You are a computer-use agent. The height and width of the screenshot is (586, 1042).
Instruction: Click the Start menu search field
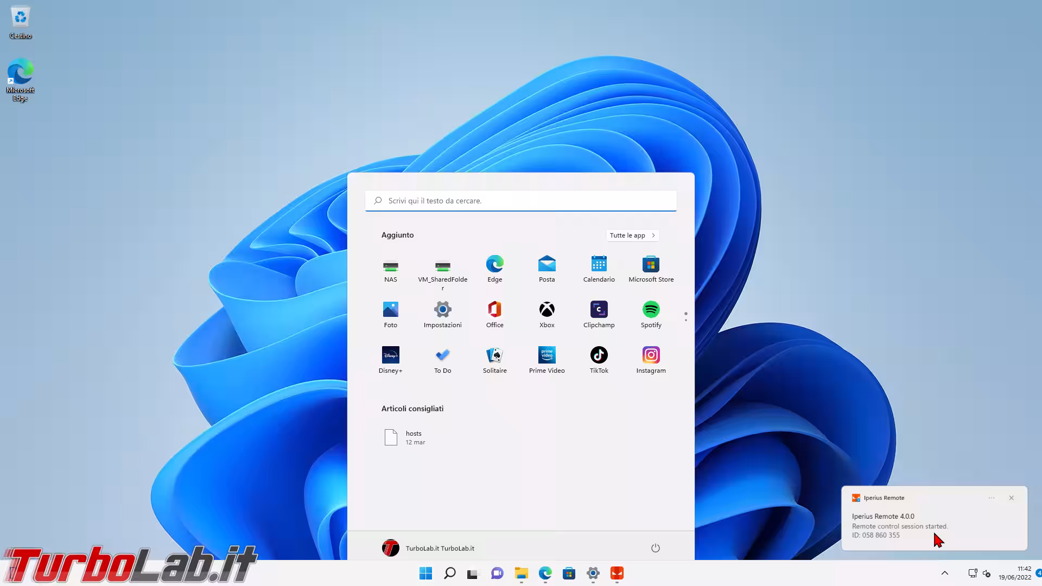click(521, 201)
